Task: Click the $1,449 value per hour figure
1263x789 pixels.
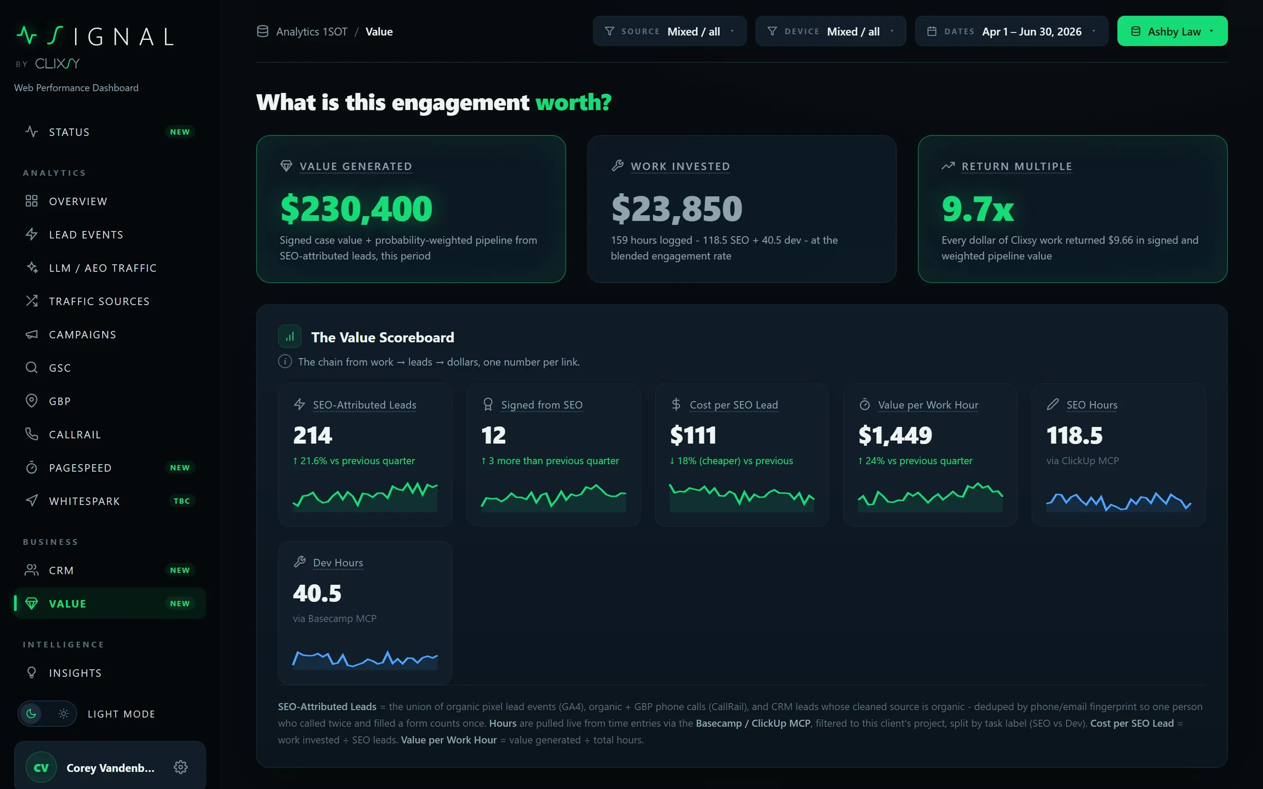Action: pyautogui.click(x=895, y=435)
